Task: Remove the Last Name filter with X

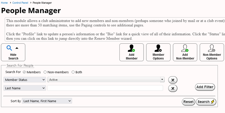Action: (x=173, y=88)
